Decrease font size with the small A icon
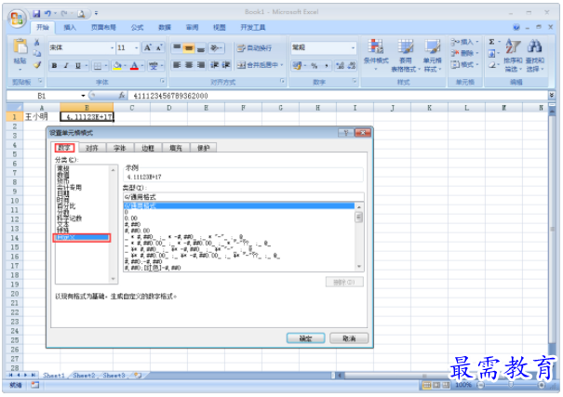 (159, 47)
